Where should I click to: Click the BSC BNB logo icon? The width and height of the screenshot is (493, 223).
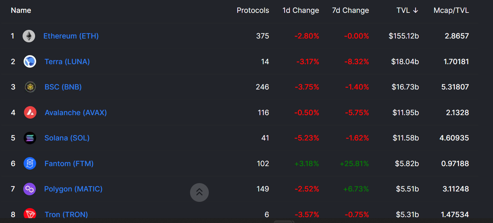[x=30, y=87]
